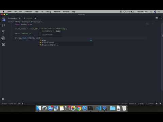Open the Edit menu

click(x=20, y=12)
